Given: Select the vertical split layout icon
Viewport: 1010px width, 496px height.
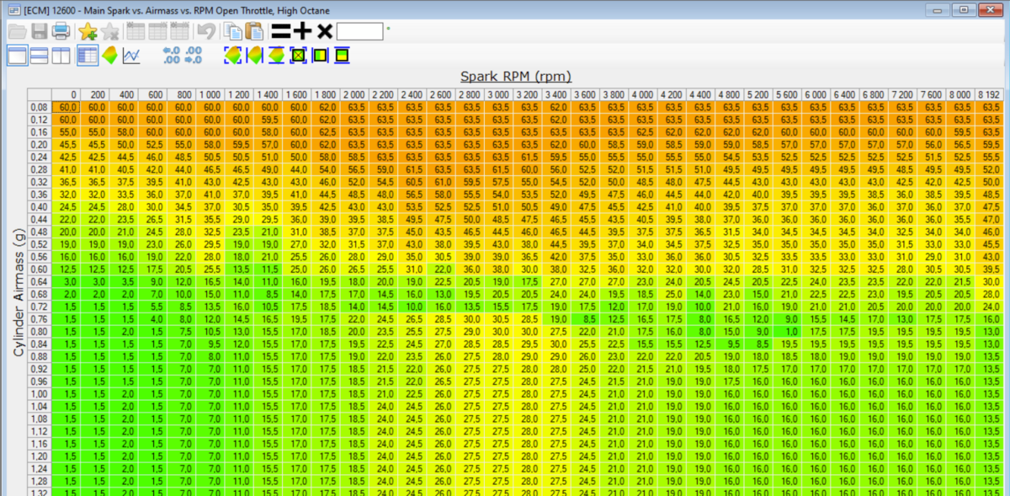Looking at the screenshot, I should [61, 56].
